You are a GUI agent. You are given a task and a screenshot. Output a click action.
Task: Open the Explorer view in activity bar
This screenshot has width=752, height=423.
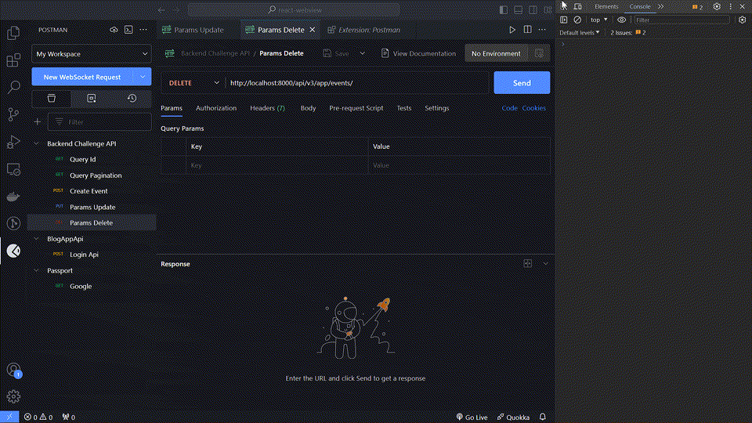[13, 33]
